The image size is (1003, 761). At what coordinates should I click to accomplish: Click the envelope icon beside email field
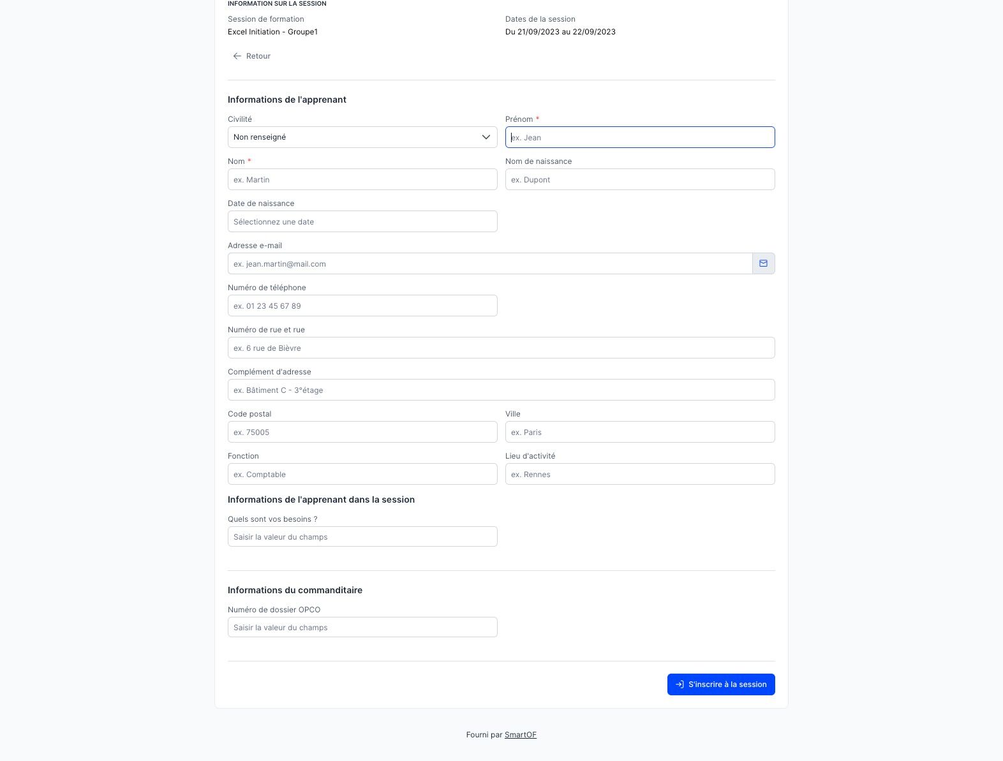pyautogui.click(x=763, y=263)
